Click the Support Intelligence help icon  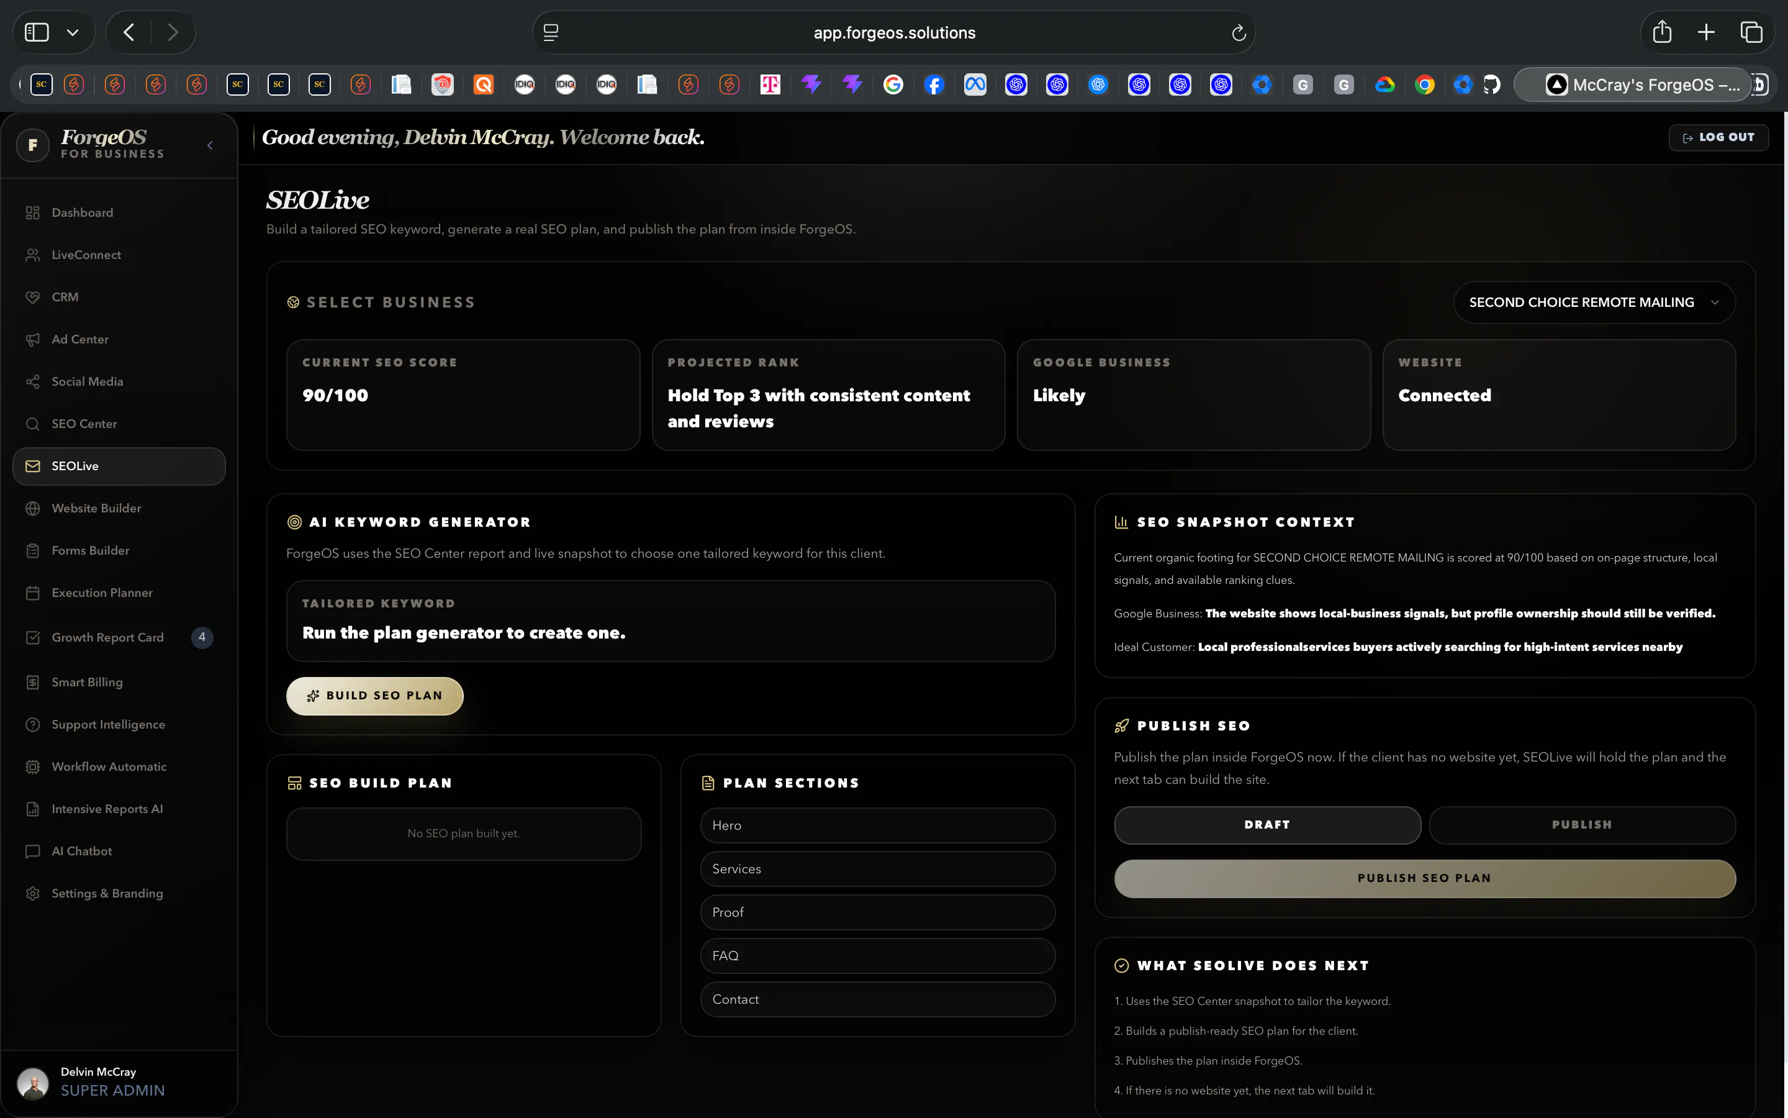point(32,725)
